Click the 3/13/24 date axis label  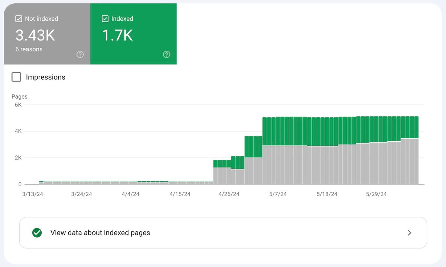pyautogui.click(x=33, y=194)
